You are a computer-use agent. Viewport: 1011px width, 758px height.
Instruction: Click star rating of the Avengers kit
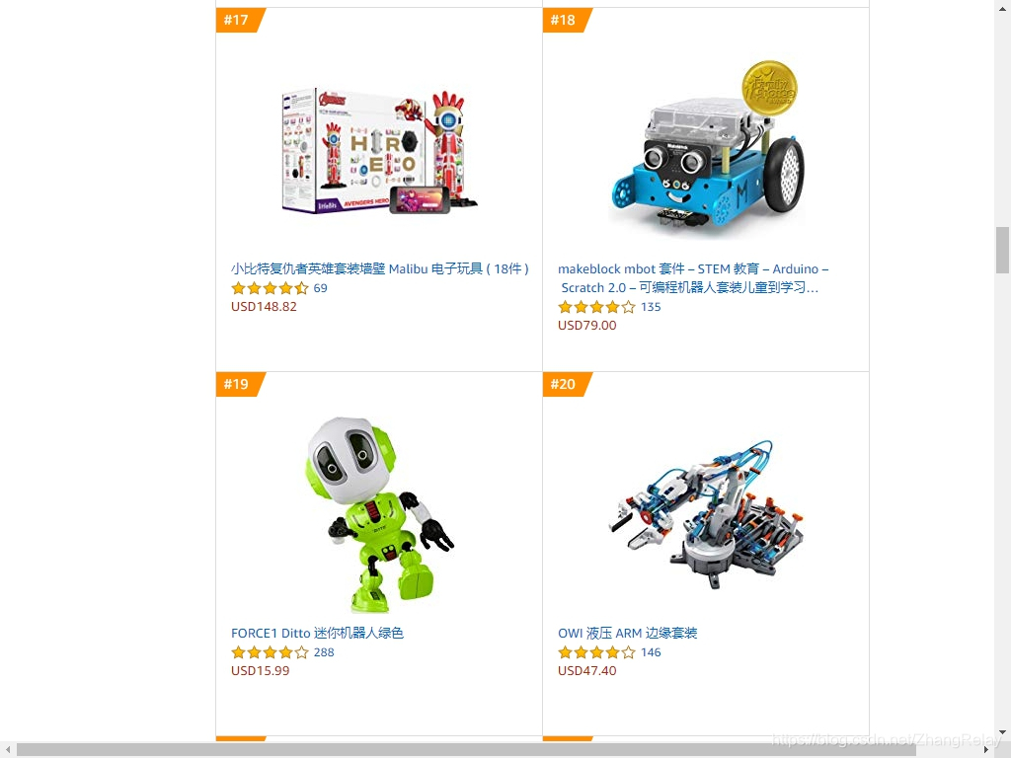coord(271,288)
